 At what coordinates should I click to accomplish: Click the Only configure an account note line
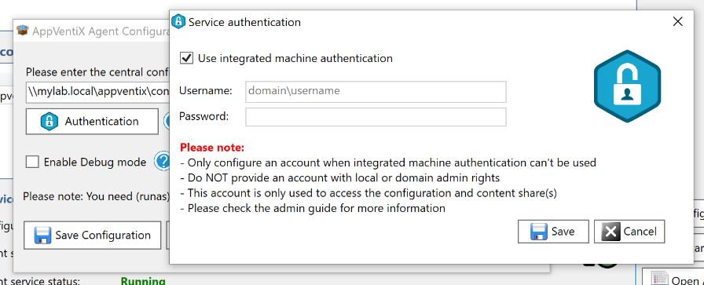pos(388,163)
